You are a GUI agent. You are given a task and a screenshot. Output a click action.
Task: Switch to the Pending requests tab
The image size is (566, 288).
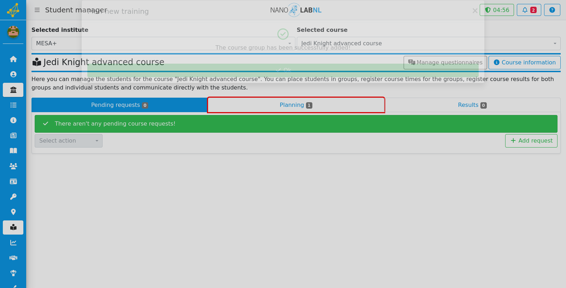120,105
